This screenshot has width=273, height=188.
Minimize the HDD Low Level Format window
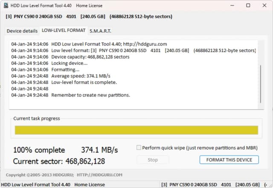tap(232, 6)
